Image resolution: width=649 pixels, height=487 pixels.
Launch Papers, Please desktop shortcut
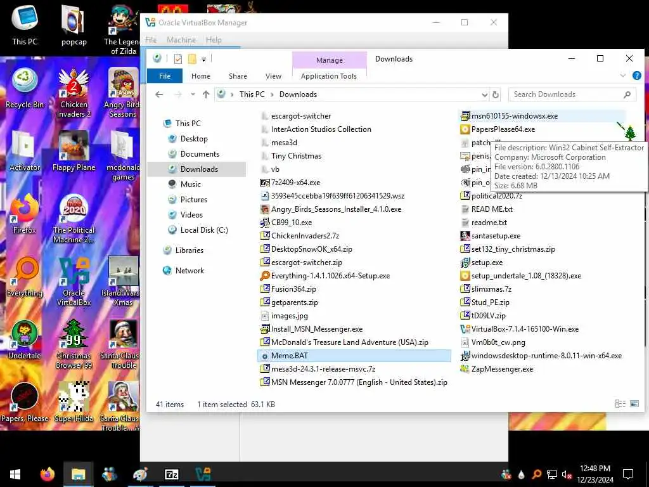pyautogui.click(x=25, y=402)
